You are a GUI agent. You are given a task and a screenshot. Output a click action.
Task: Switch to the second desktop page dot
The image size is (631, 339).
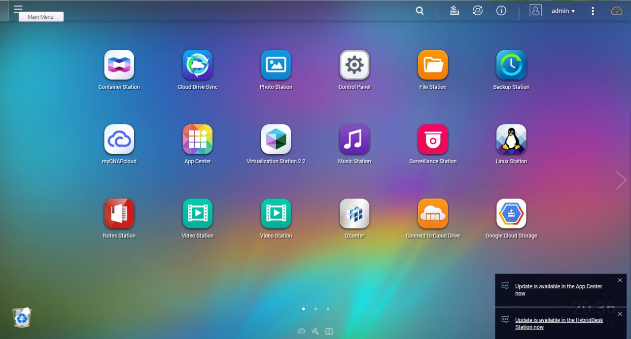(x=315, y=309)
